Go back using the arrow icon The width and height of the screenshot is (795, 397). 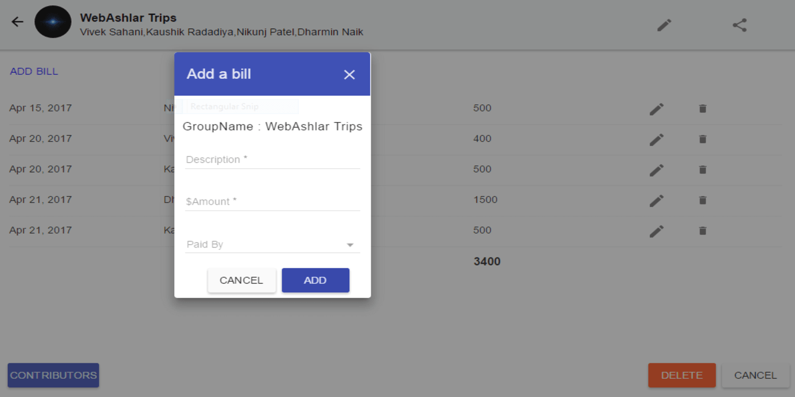pos(18,22)
